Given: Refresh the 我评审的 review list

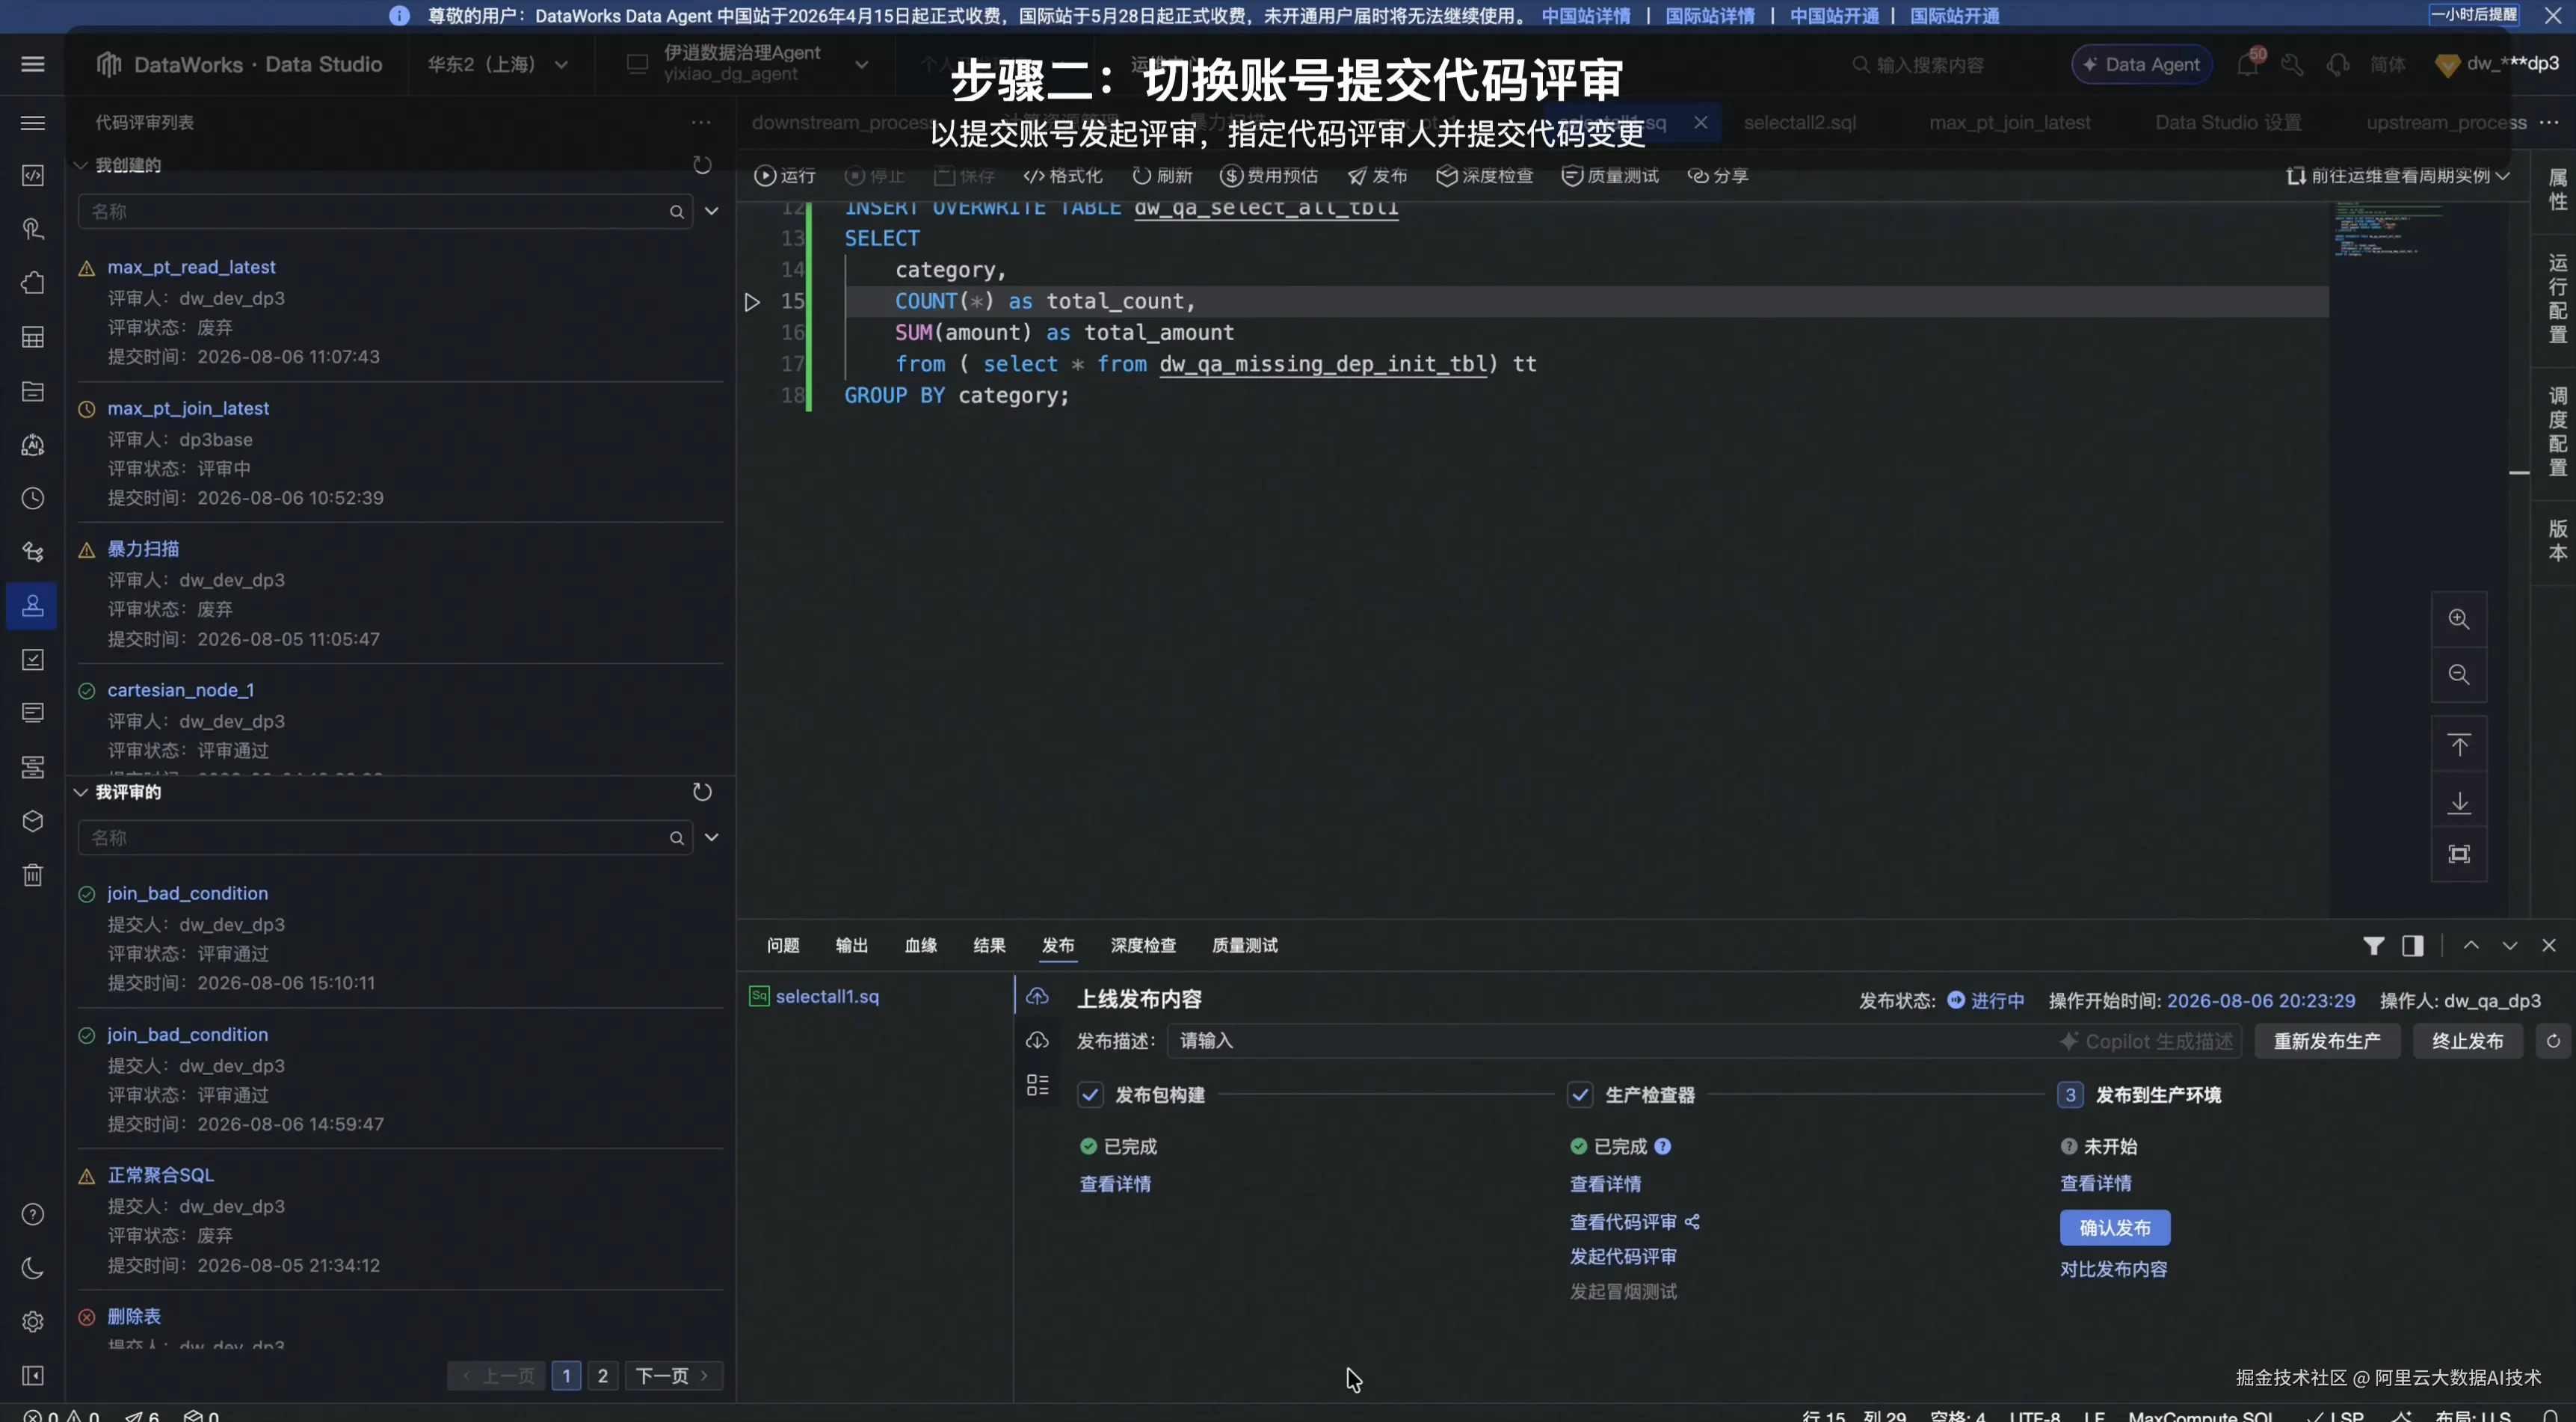Looking at the screenshot, I should (x=702, y=792).
